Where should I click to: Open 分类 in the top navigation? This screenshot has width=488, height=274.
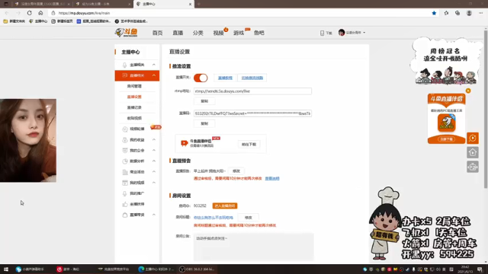point(198,33)
